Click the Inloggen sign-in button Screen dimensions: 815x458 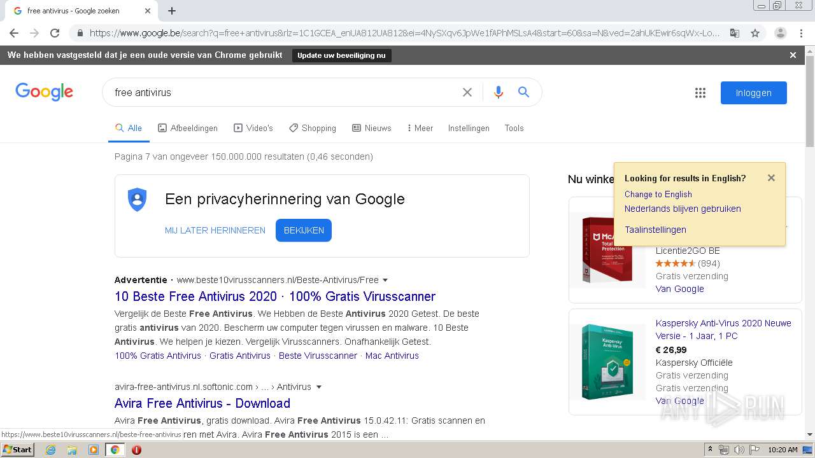754,93
